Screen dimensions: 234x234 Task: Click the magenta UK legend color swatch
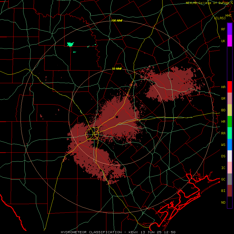click(230, 41)
